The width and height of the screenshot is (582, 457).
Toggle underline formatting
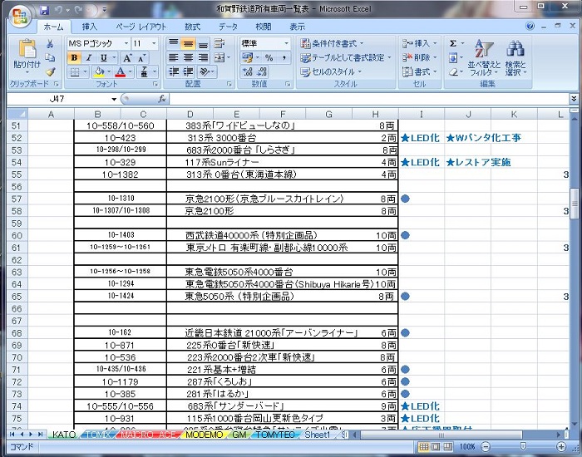[x=104, y=58]
